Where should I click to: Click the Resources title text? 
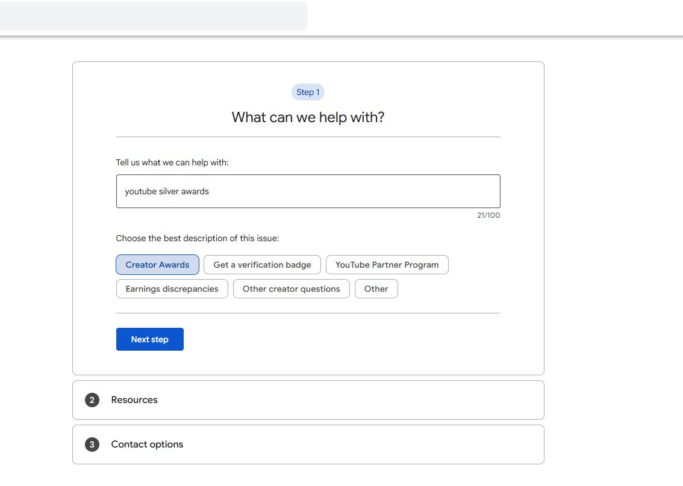point(134,400)
